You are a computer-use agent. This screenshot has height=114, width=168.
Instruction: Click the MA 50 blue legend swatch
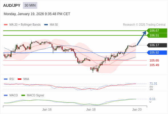46,25
